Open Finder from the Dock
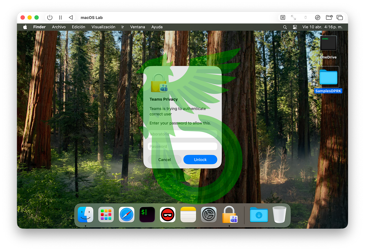365x251 pixels. 85,214
